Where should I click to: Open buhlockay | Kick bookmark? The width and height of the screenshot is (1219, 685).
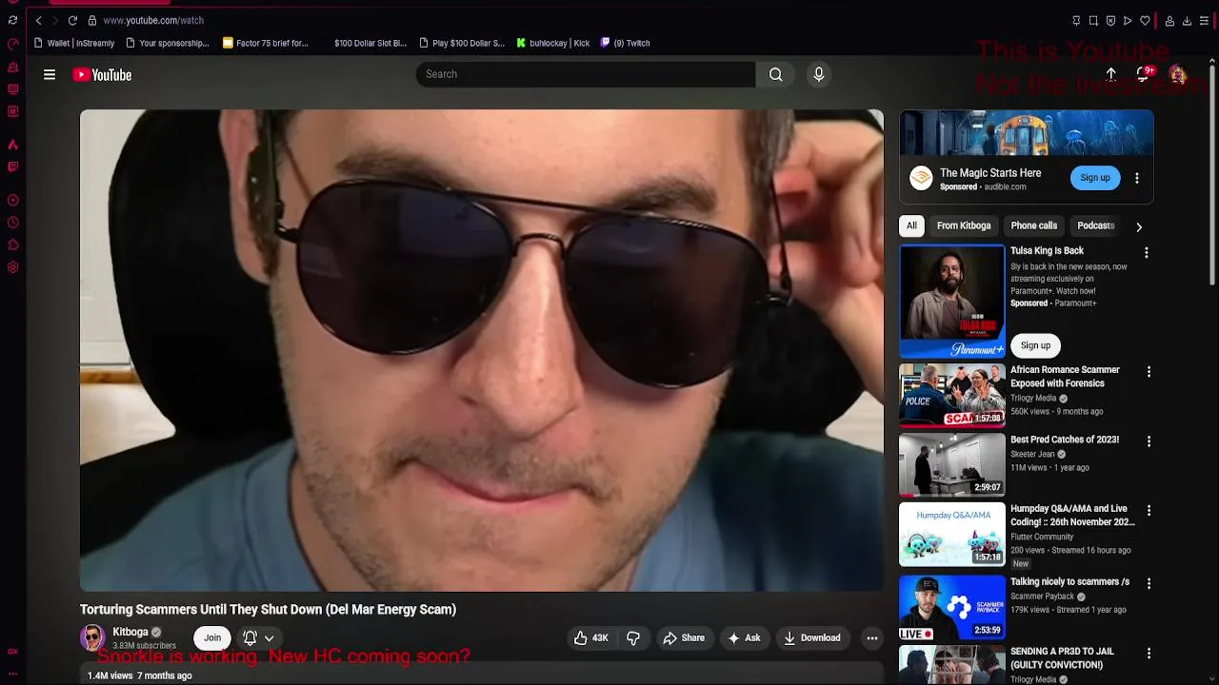pos(553,43)
